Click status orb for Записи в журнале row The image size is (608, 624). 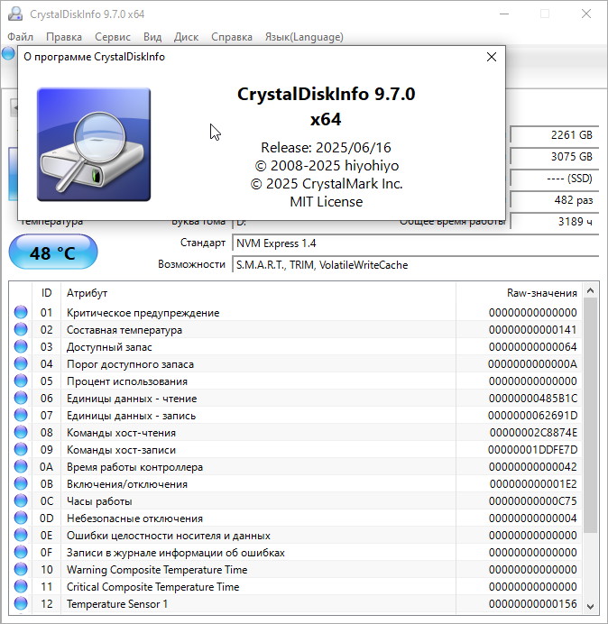21,552
